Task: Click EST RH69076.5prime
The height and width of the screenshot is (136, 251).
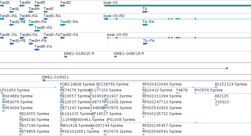Action: (x=17, y=102)
